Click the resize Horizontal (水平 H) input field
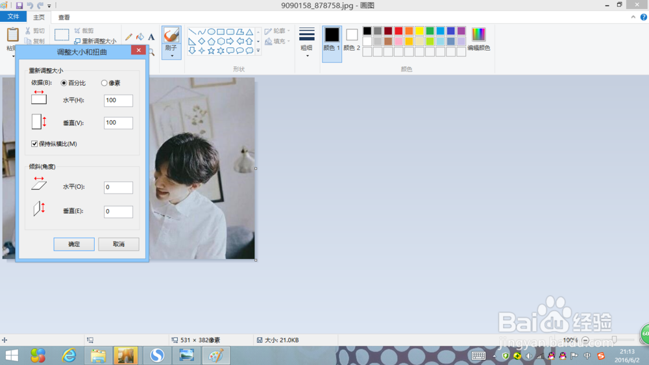Viewport: 649px width, 365px height. [118, 100]
